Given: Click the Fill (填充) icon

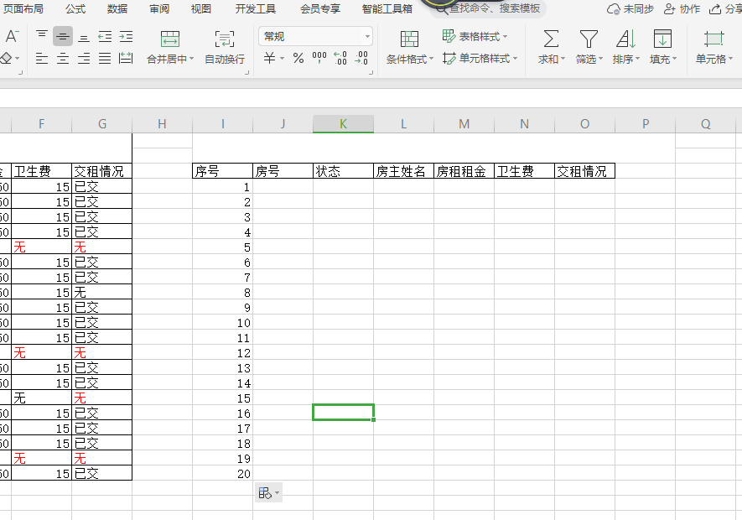Looking at the screenshot, I should pyautogui.click(x=662, y=39).
